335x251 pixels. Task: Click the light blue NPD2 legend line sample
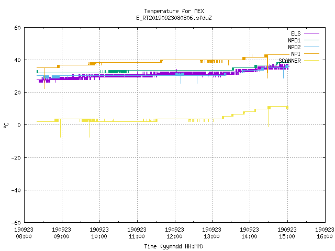(x=311, y=47)
